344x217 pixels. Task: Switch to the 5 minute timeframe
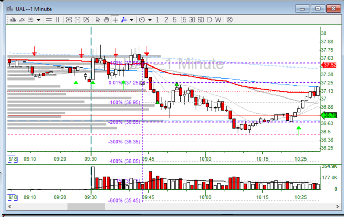click(175, 20)
